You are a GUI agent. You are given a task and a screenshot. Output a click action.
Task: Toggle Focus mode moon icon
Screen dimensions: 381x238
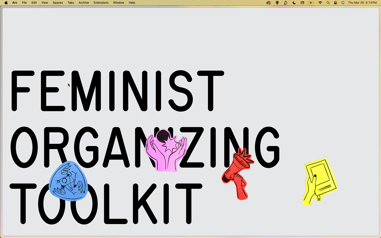294,3
